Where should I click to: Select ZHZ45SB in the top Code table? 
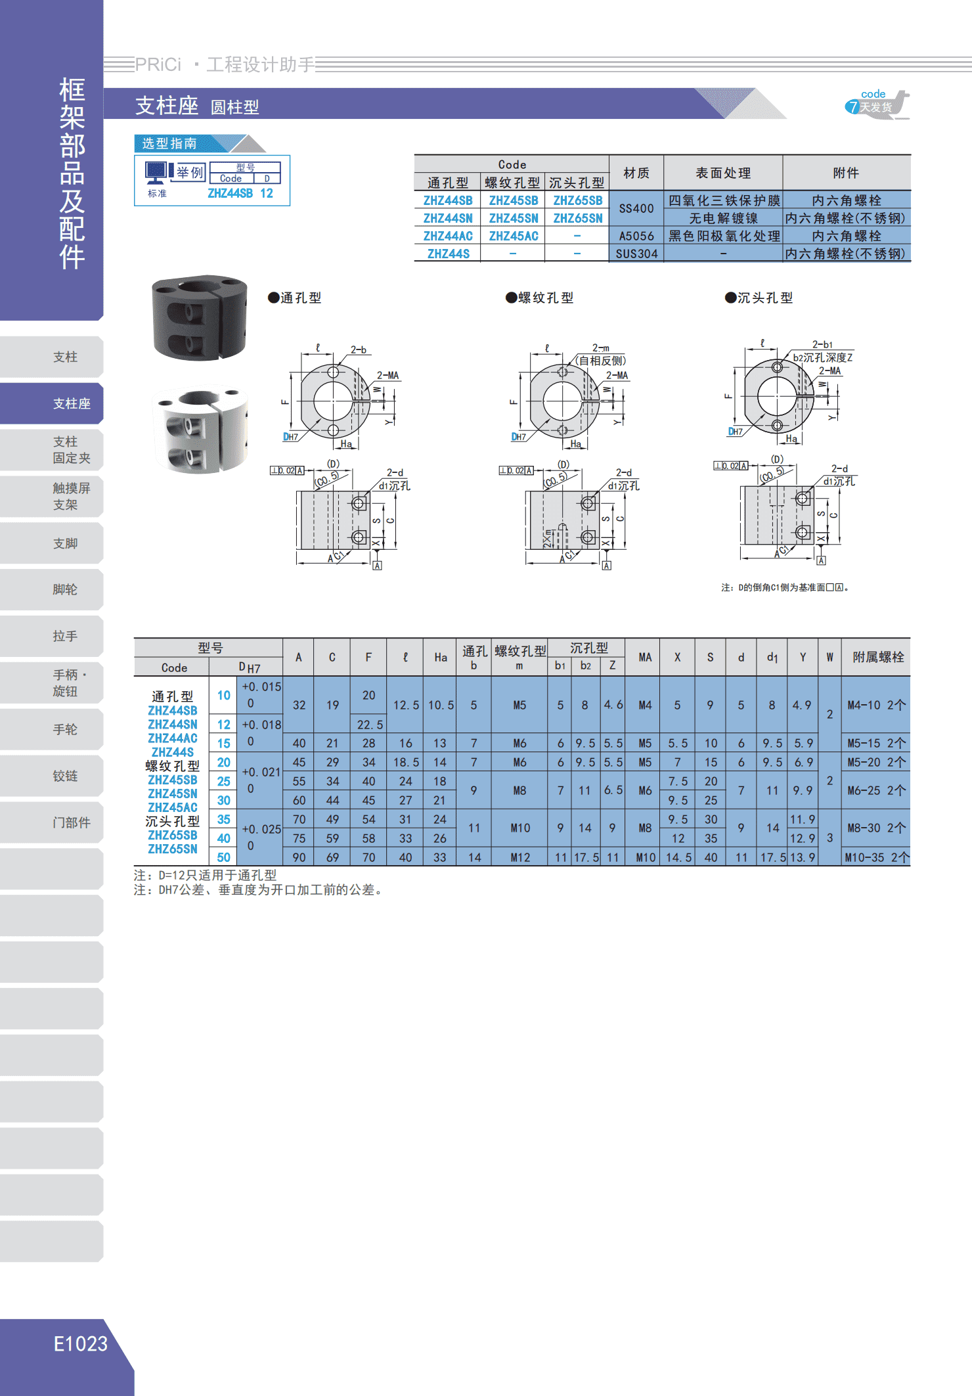[514, 200]
